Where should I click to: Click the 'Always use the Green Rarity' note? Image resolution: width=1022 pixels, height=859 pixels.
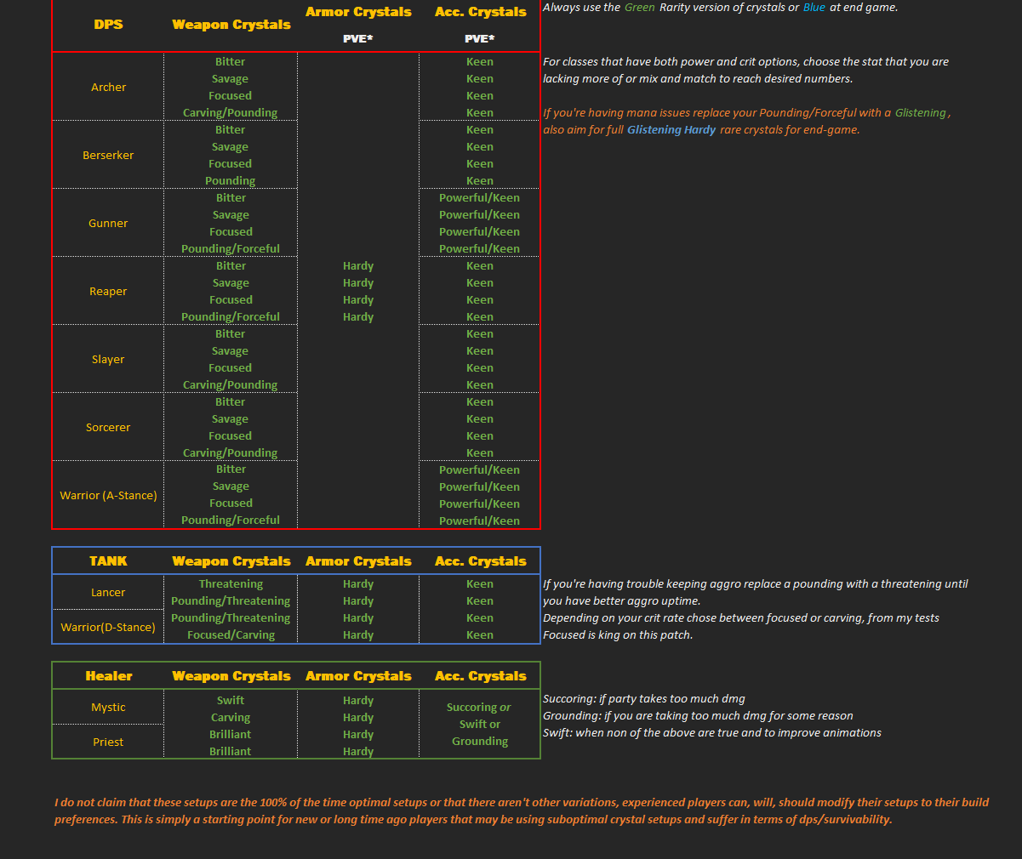(x=720, y=7)
